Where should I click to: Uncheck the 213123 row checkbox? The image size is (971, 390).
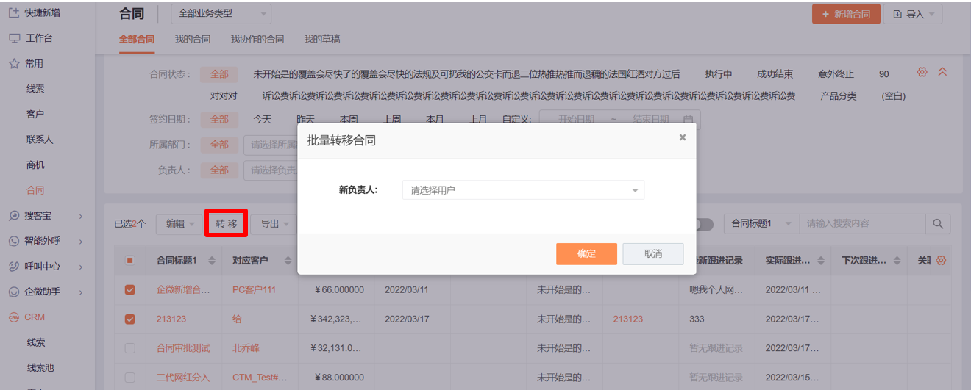coord(130,319)
